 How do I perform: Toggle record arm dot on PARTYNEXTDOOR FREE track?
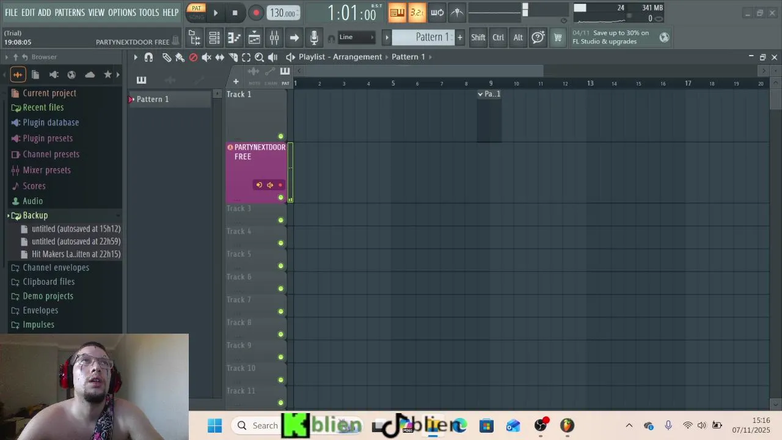coord(280,185)
